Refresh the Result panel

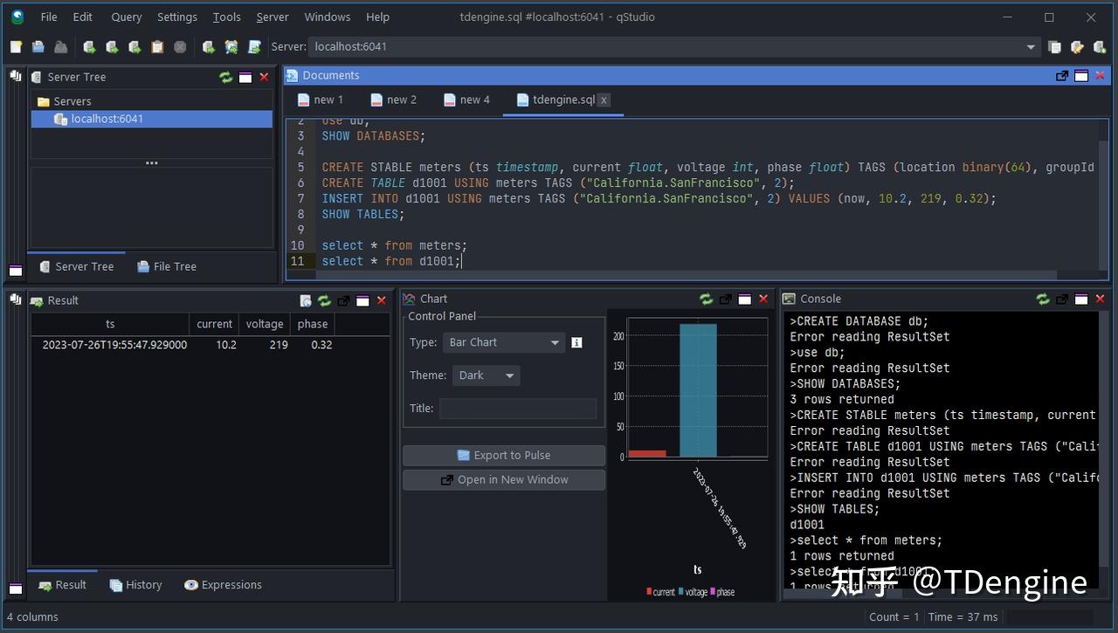pos(325,300)
